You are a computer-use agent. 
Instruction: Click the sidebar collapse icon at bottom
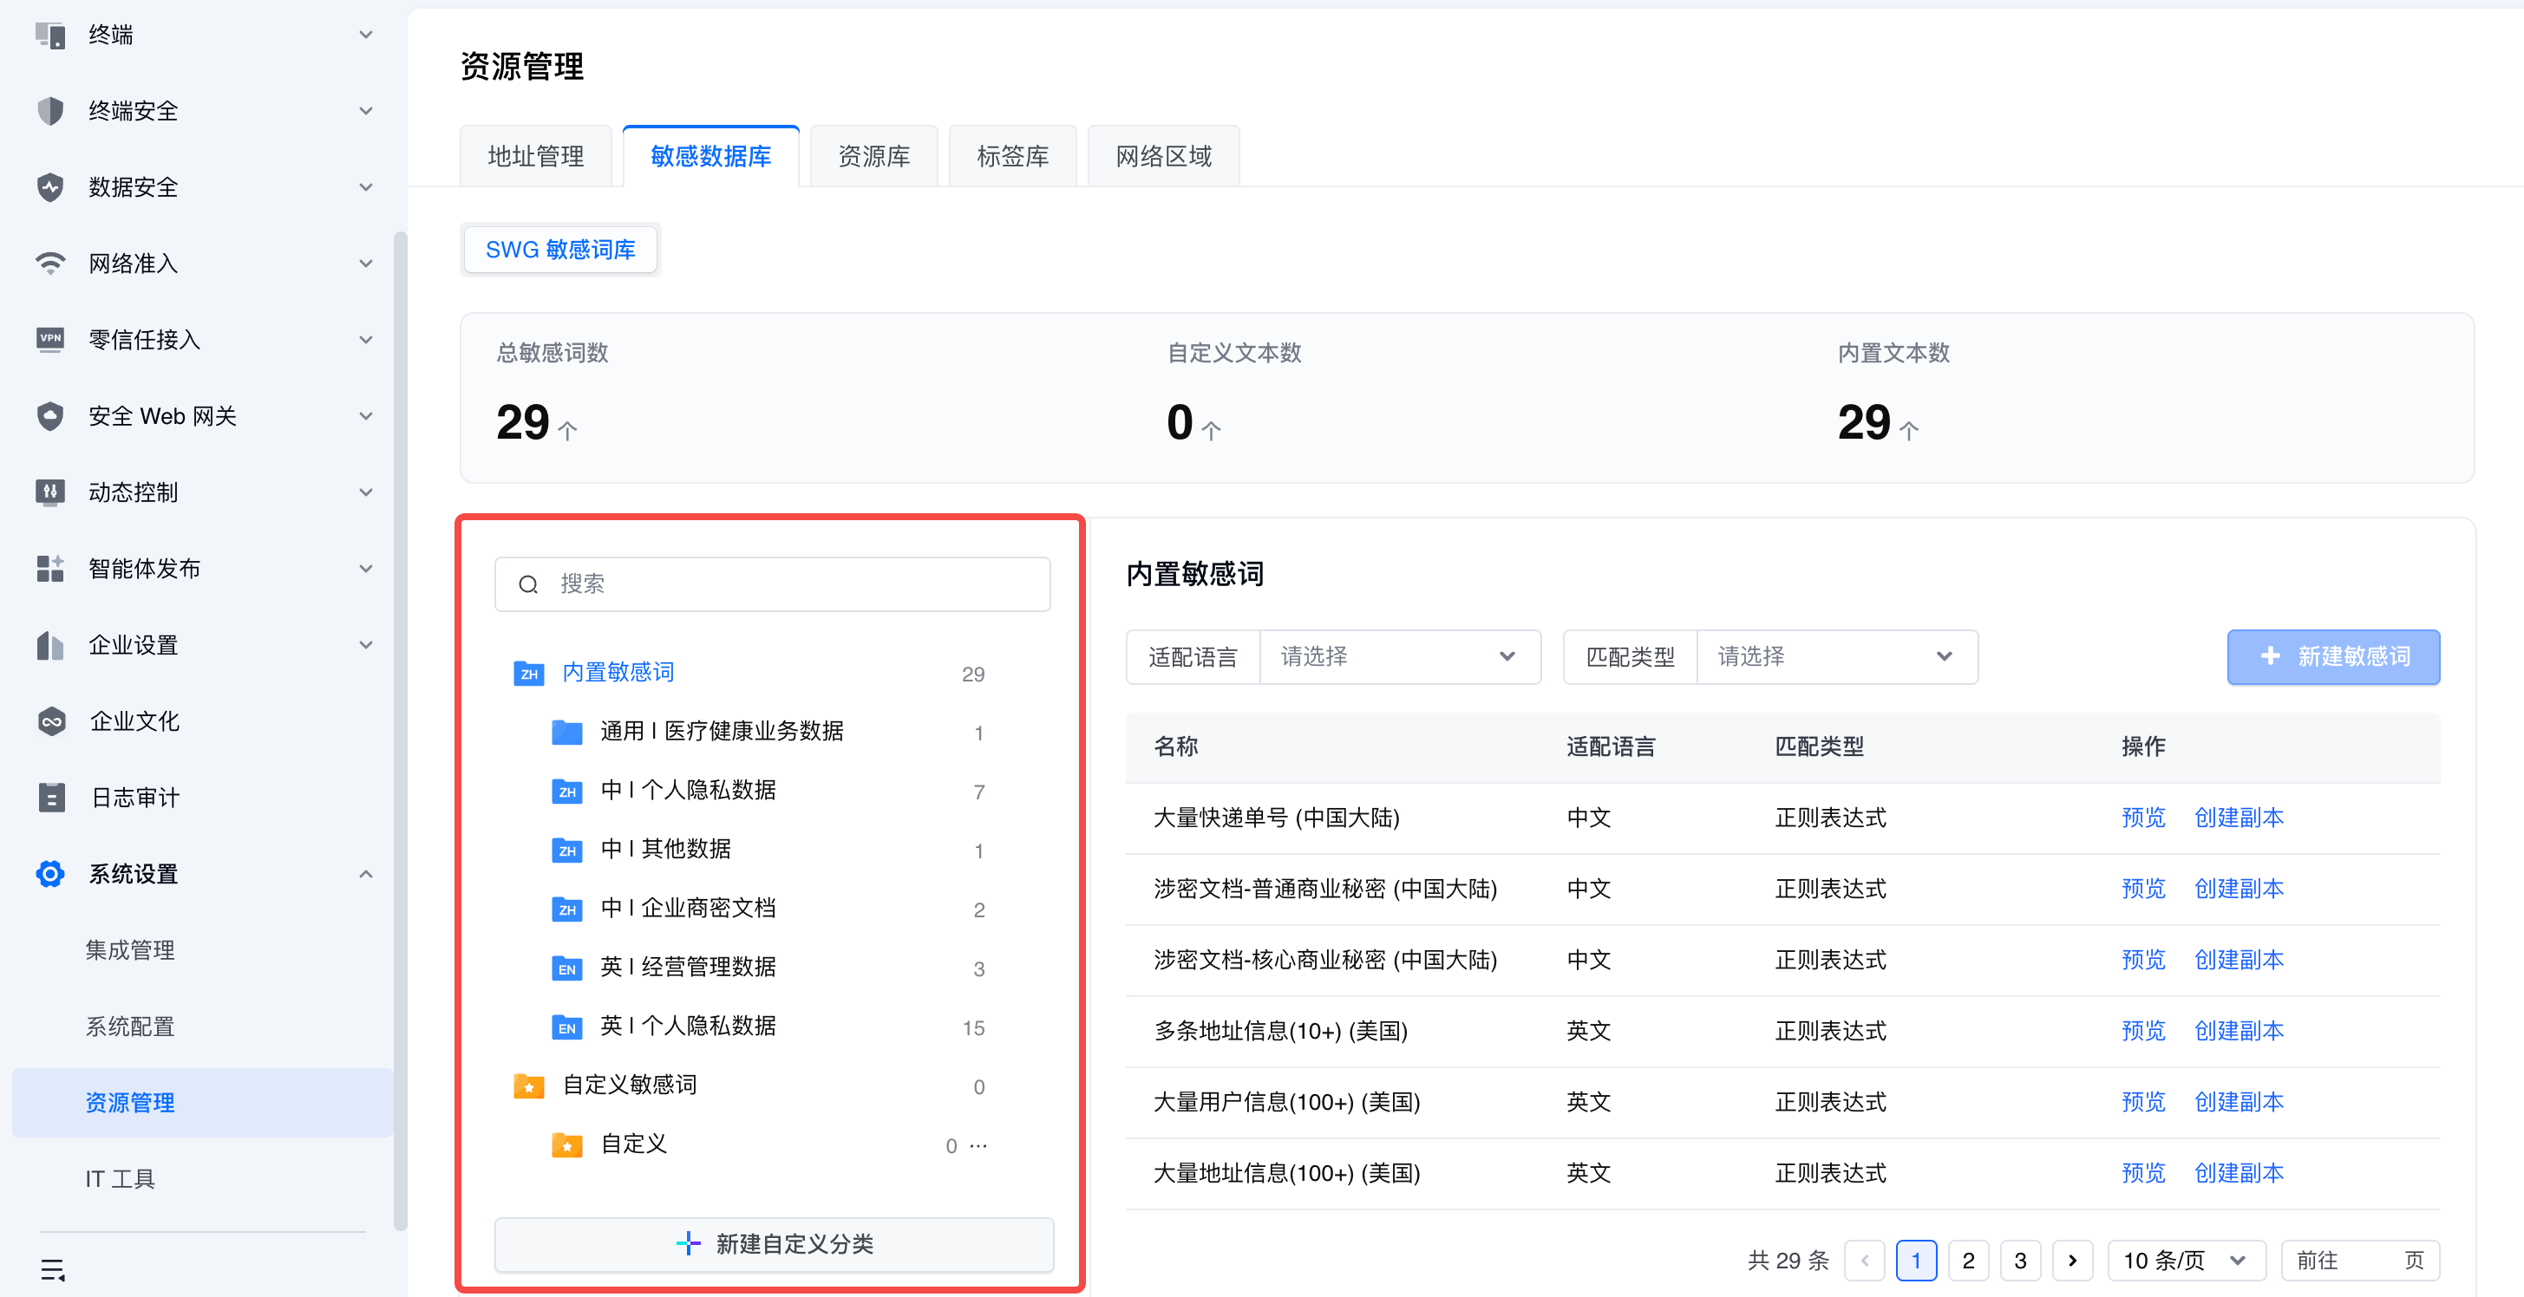click(x=53, y=1270)
